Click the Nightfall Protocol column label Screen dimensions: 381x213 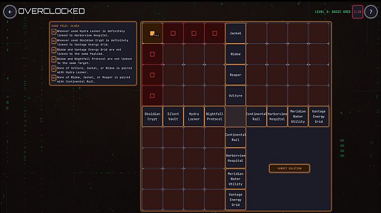(x=215, y=116)
